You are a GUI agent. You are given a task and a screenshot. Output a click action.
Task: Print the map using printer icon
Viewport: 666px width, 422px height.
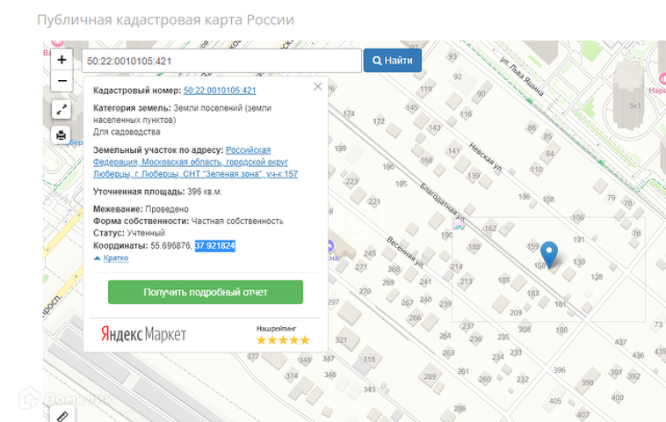tap(62, 135)
